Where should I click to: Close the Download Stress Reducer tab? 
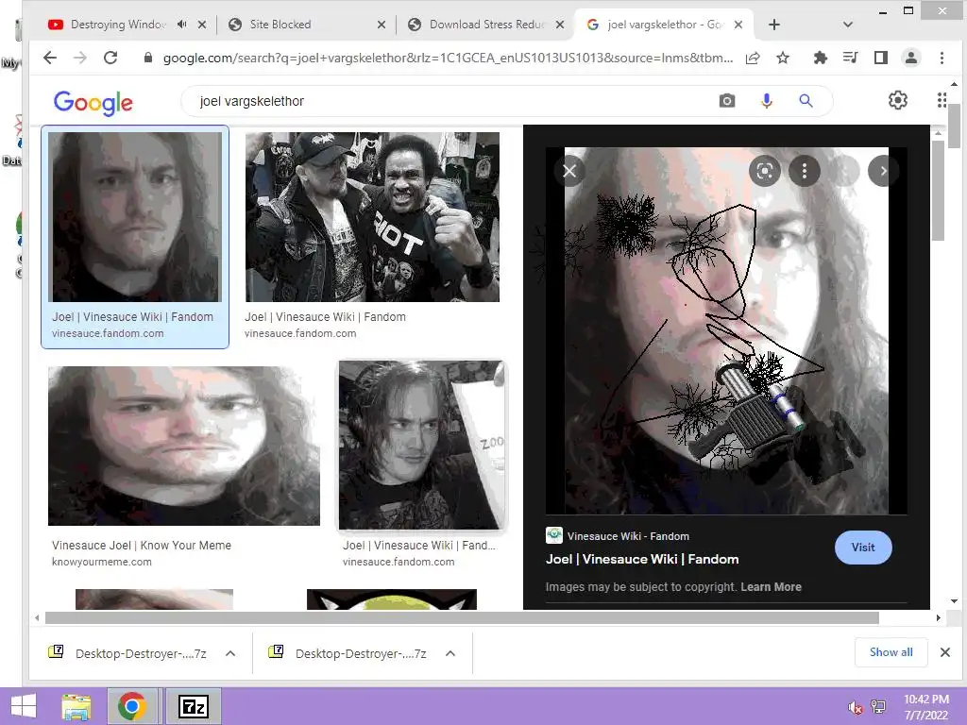(559, 25)
